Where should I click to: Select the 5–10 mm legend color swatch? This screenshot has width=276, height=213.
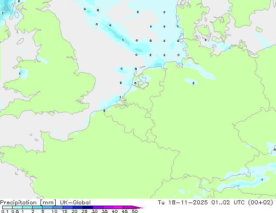coord(47,207)
